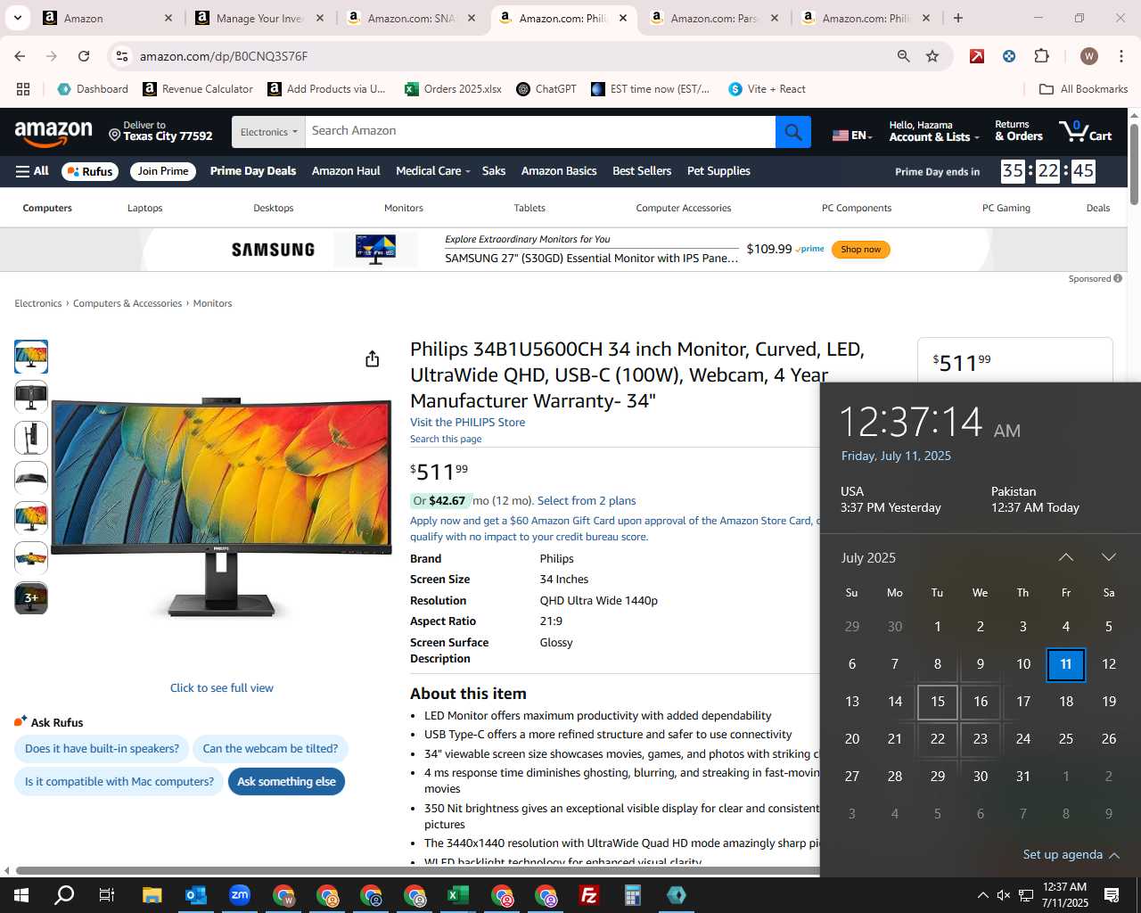Open the red Adobe Acrobat extension
This screenshot has height=913, width=1141.
(977, 56)
